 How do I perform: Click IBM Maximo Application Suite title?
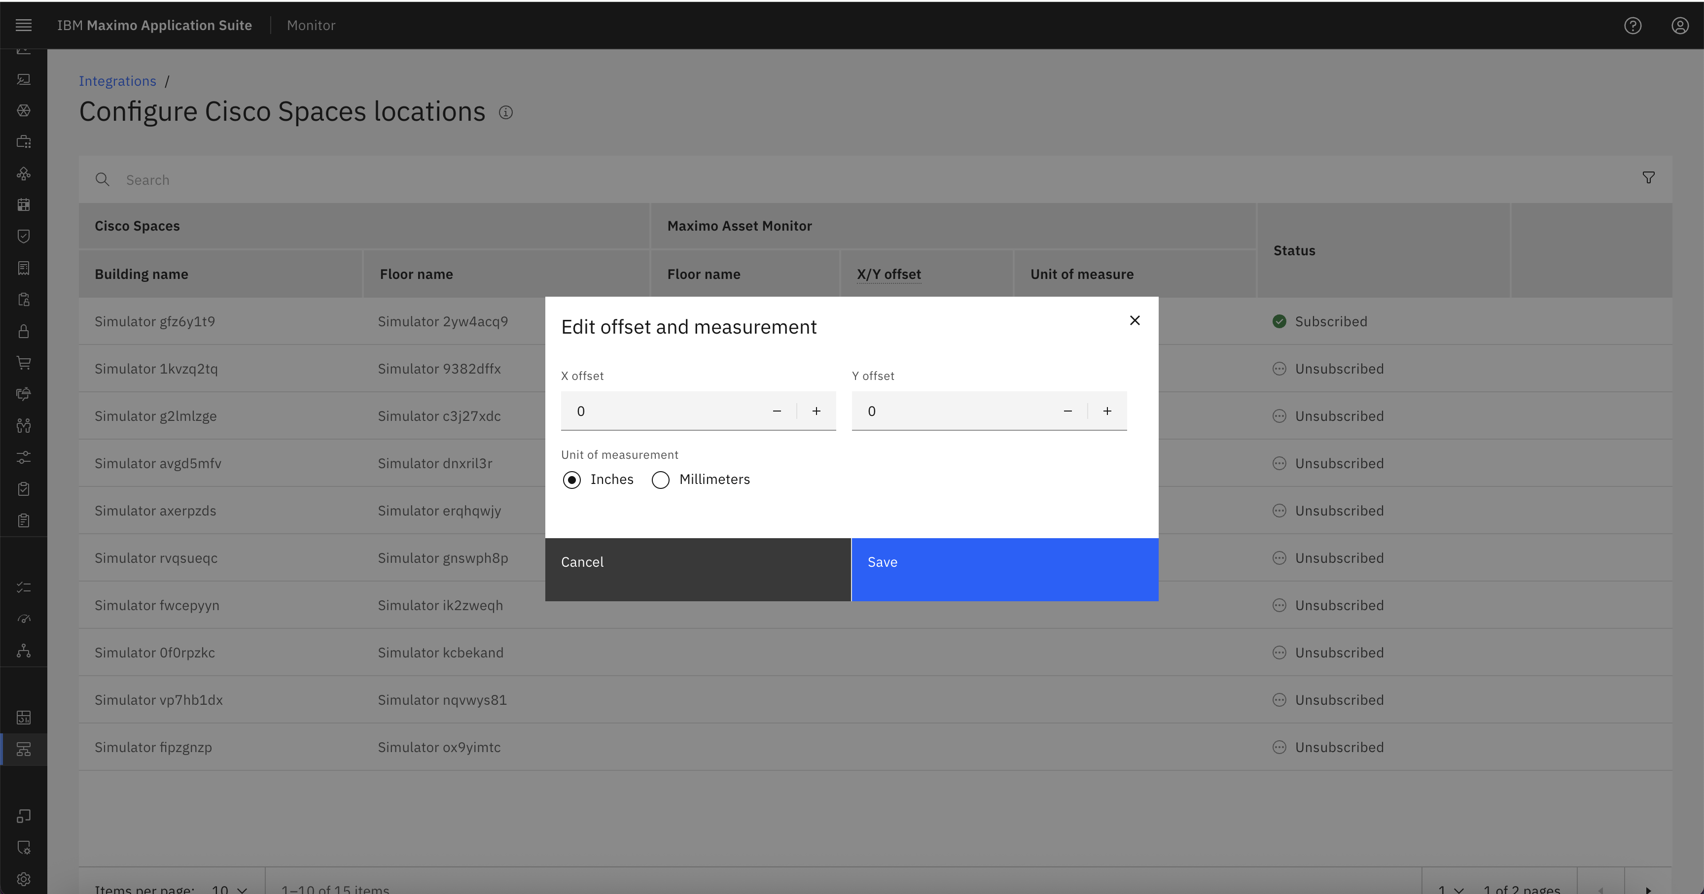click(154, 25)
